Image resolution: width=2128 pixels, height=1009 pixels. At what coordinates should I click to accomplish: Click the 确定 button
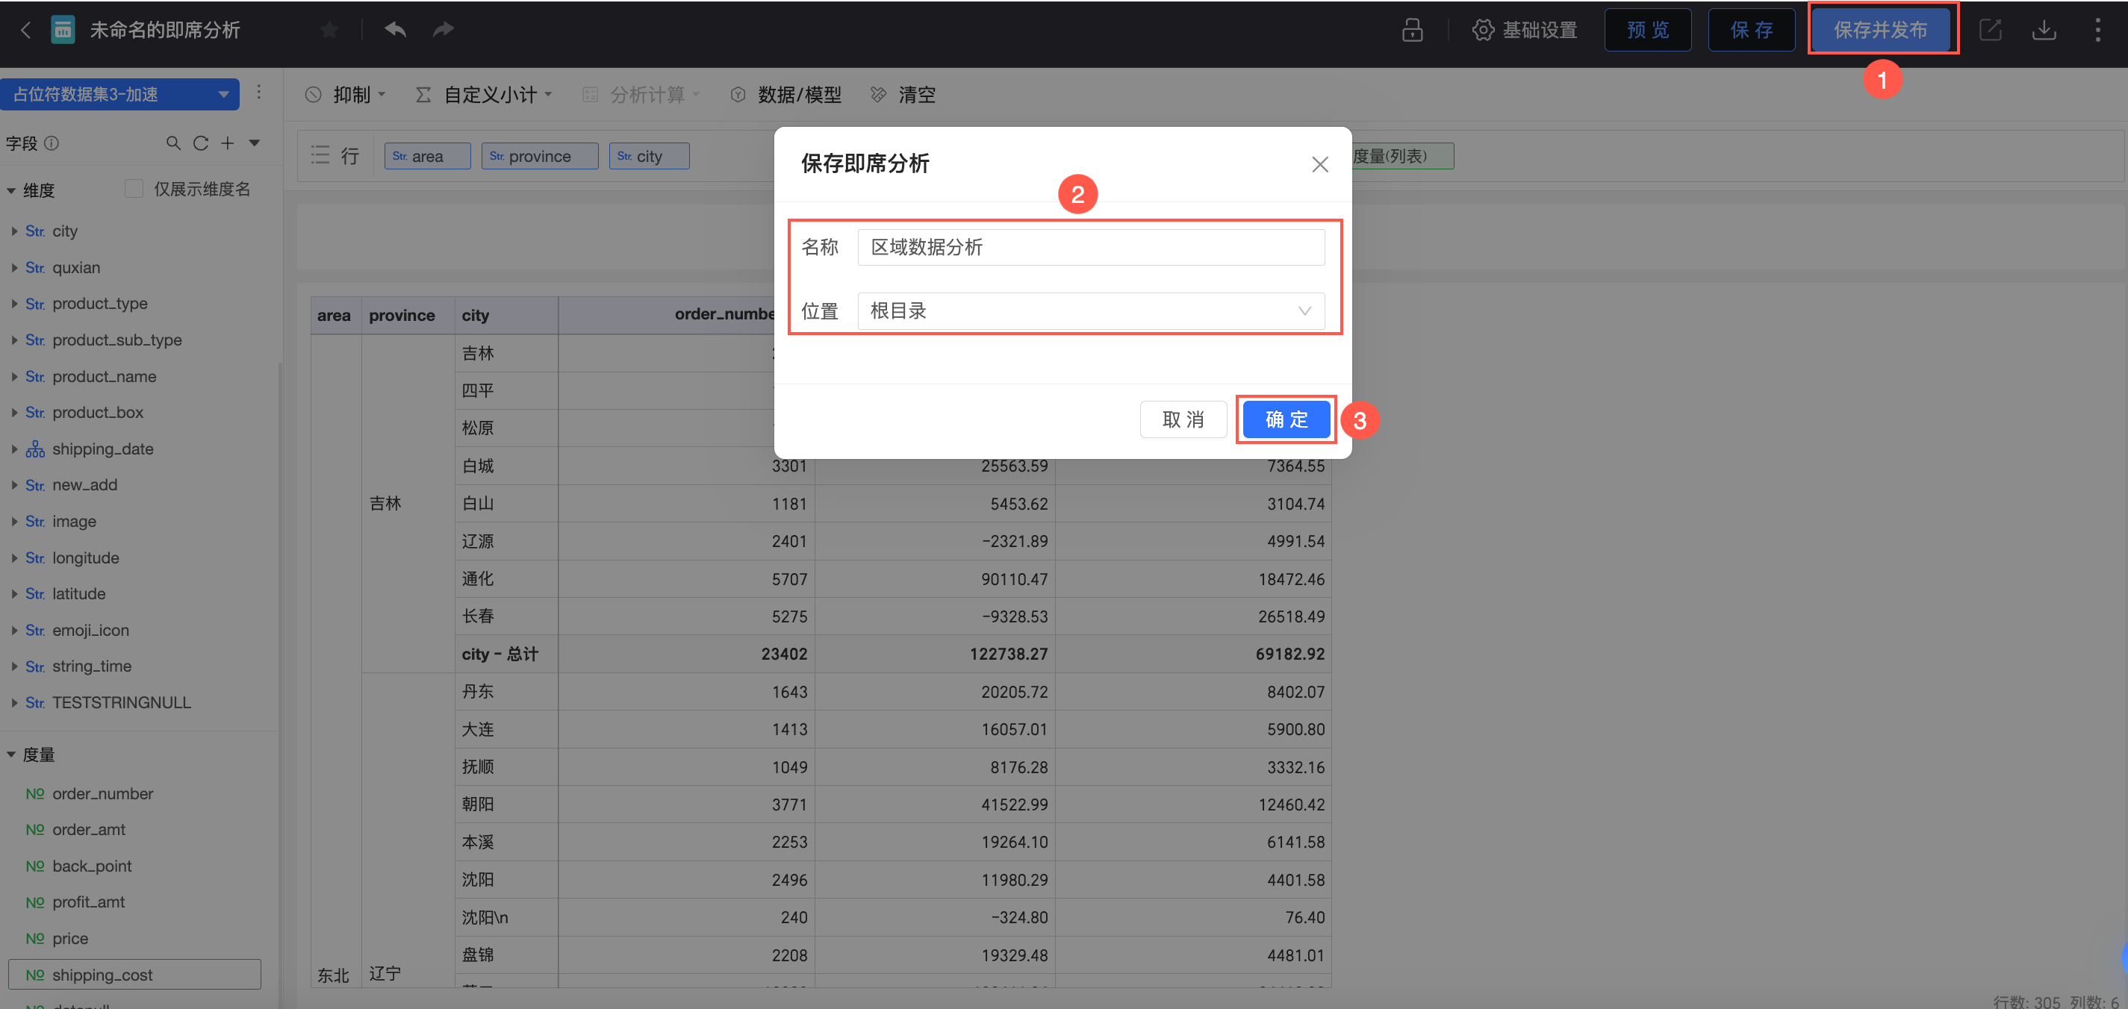[1286, 419]
